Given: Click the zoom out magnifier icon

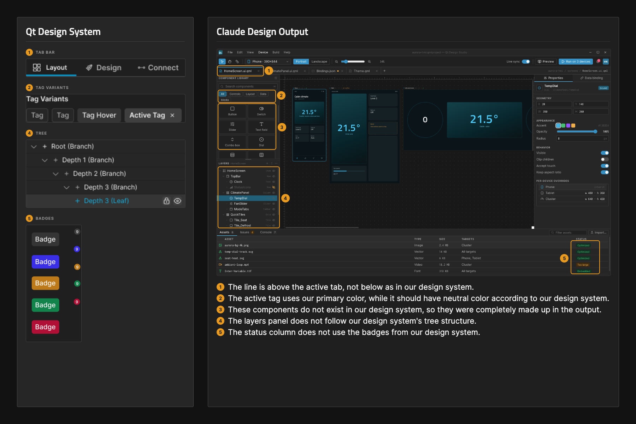Looking at the screenshot, I should 336,61.
